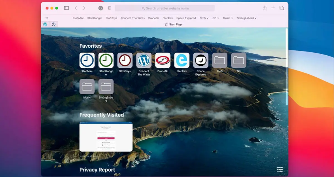Expand the Music bookmarks dropdown
334x177 pixels.
tap(228, 18)
